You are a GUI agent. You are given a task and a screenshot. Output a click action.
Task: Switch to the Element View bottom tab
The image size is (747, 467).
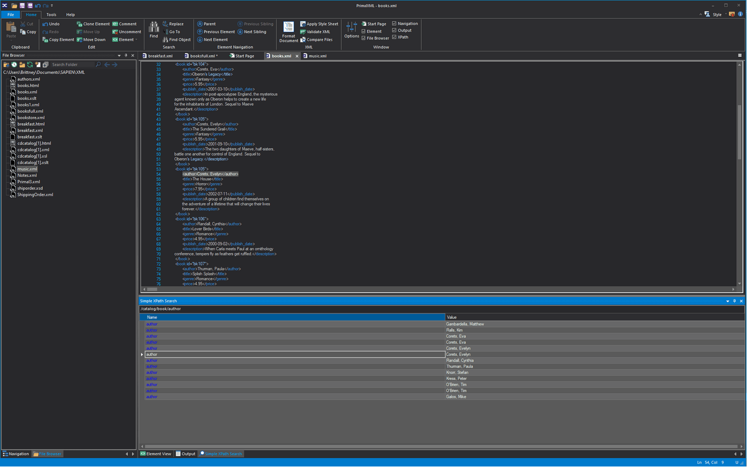tap(156, 454)
